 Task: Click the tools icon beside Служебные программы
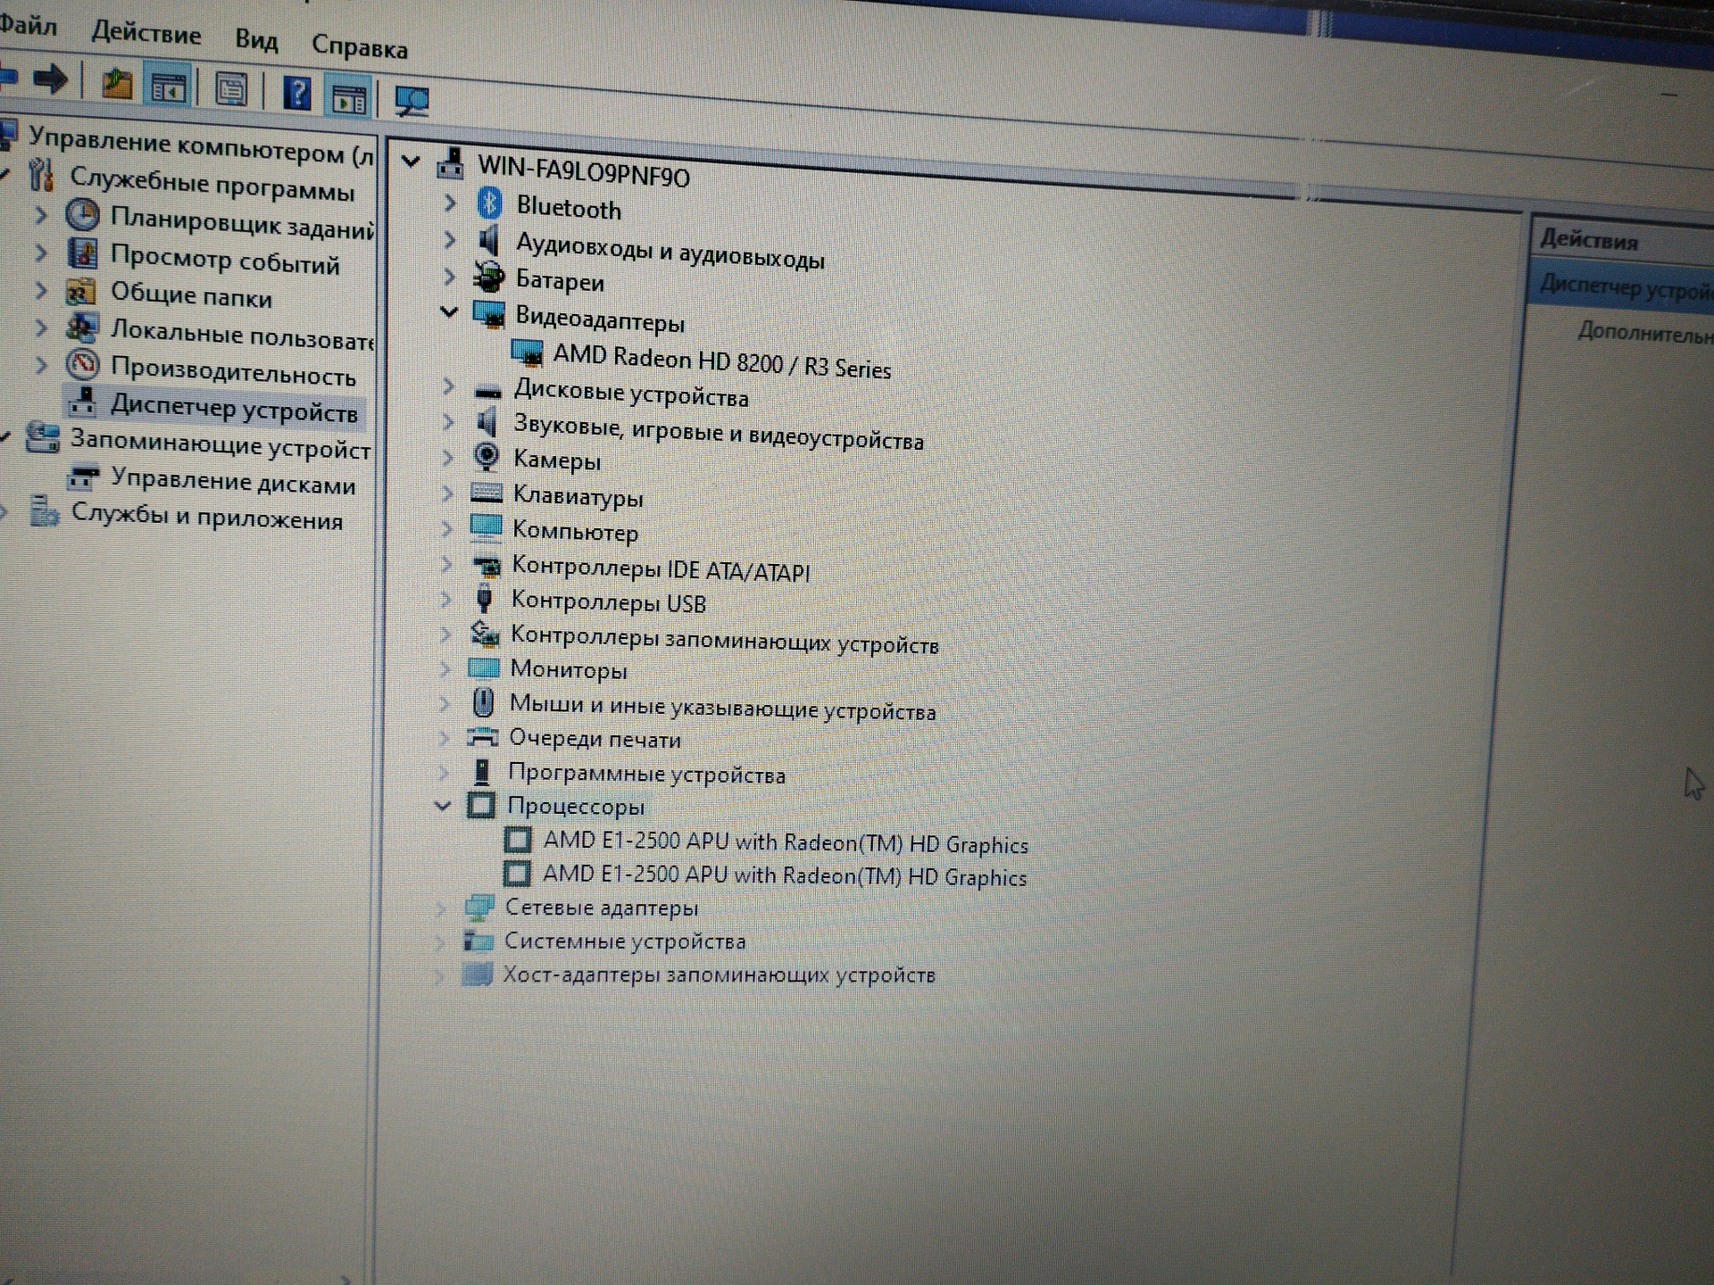[x=41, y=175]
